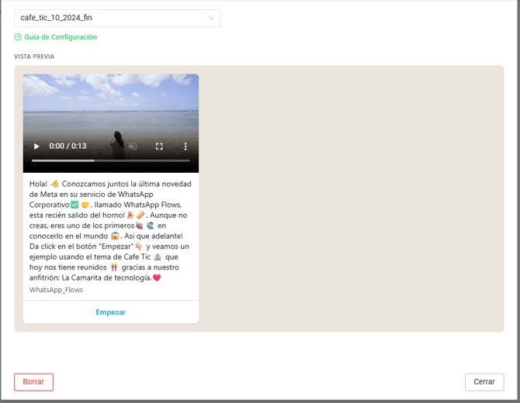Unmute the video with the speaker icon
Viewport: 520px width, 403px height.
tap(133, 146)
